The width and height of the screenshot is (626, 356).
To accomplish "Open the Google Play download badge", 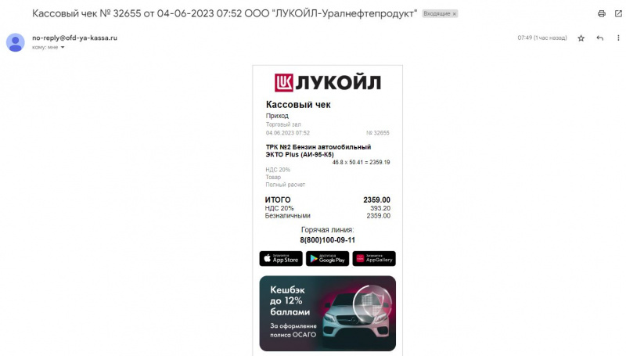I will (327, 259).
